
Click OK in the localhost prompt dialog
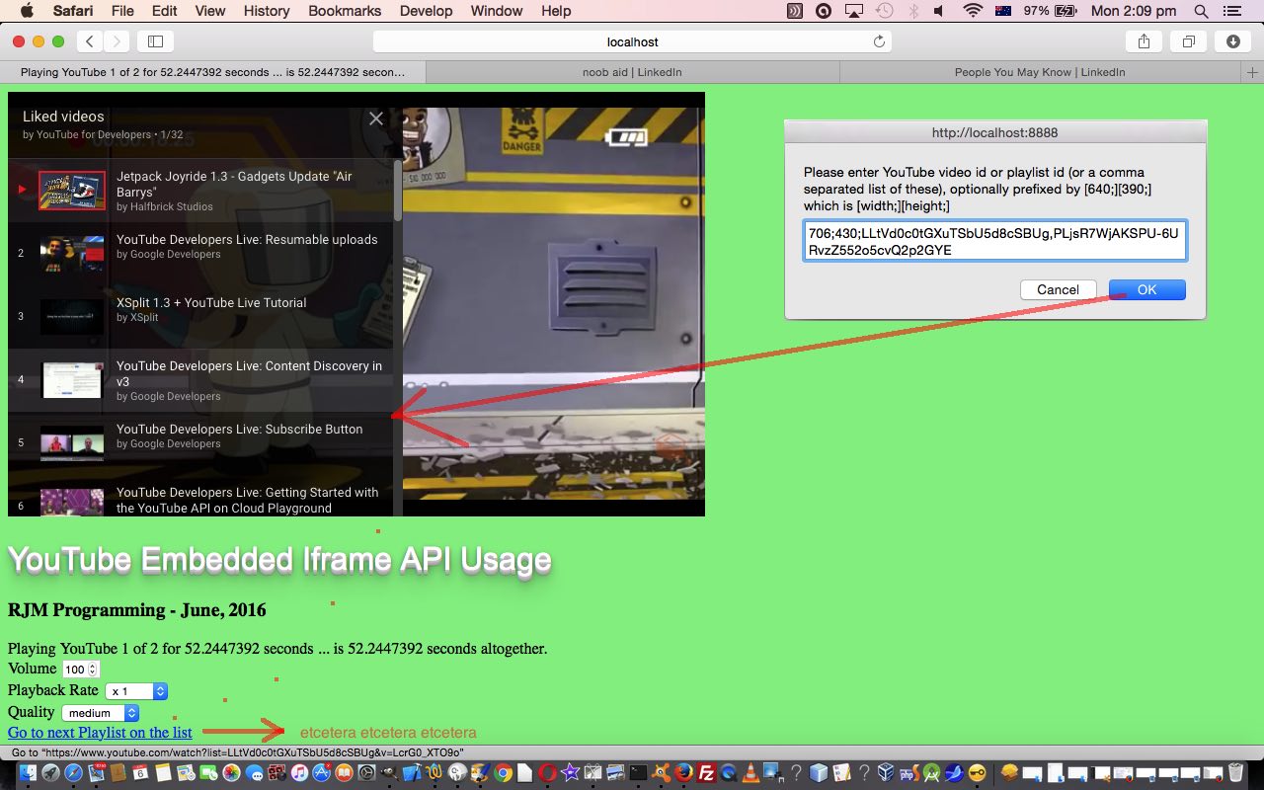coord(1146,289)
